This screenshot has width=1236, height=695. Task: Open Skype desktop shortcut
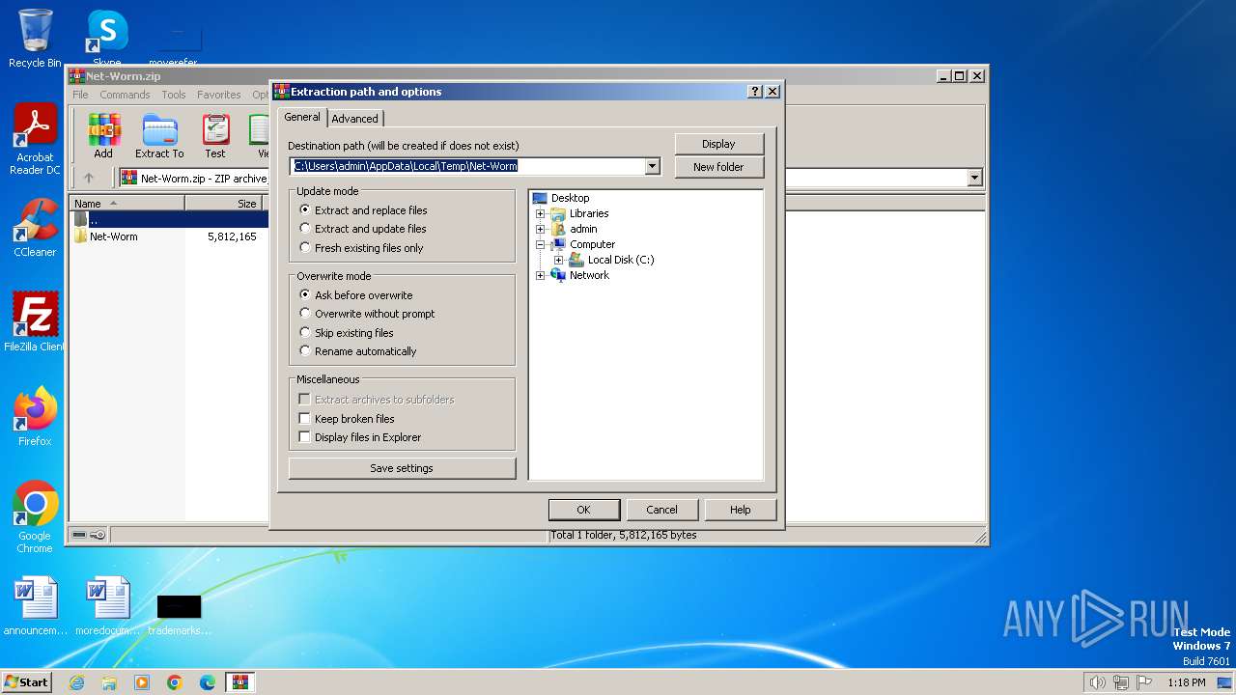point(106,38)
